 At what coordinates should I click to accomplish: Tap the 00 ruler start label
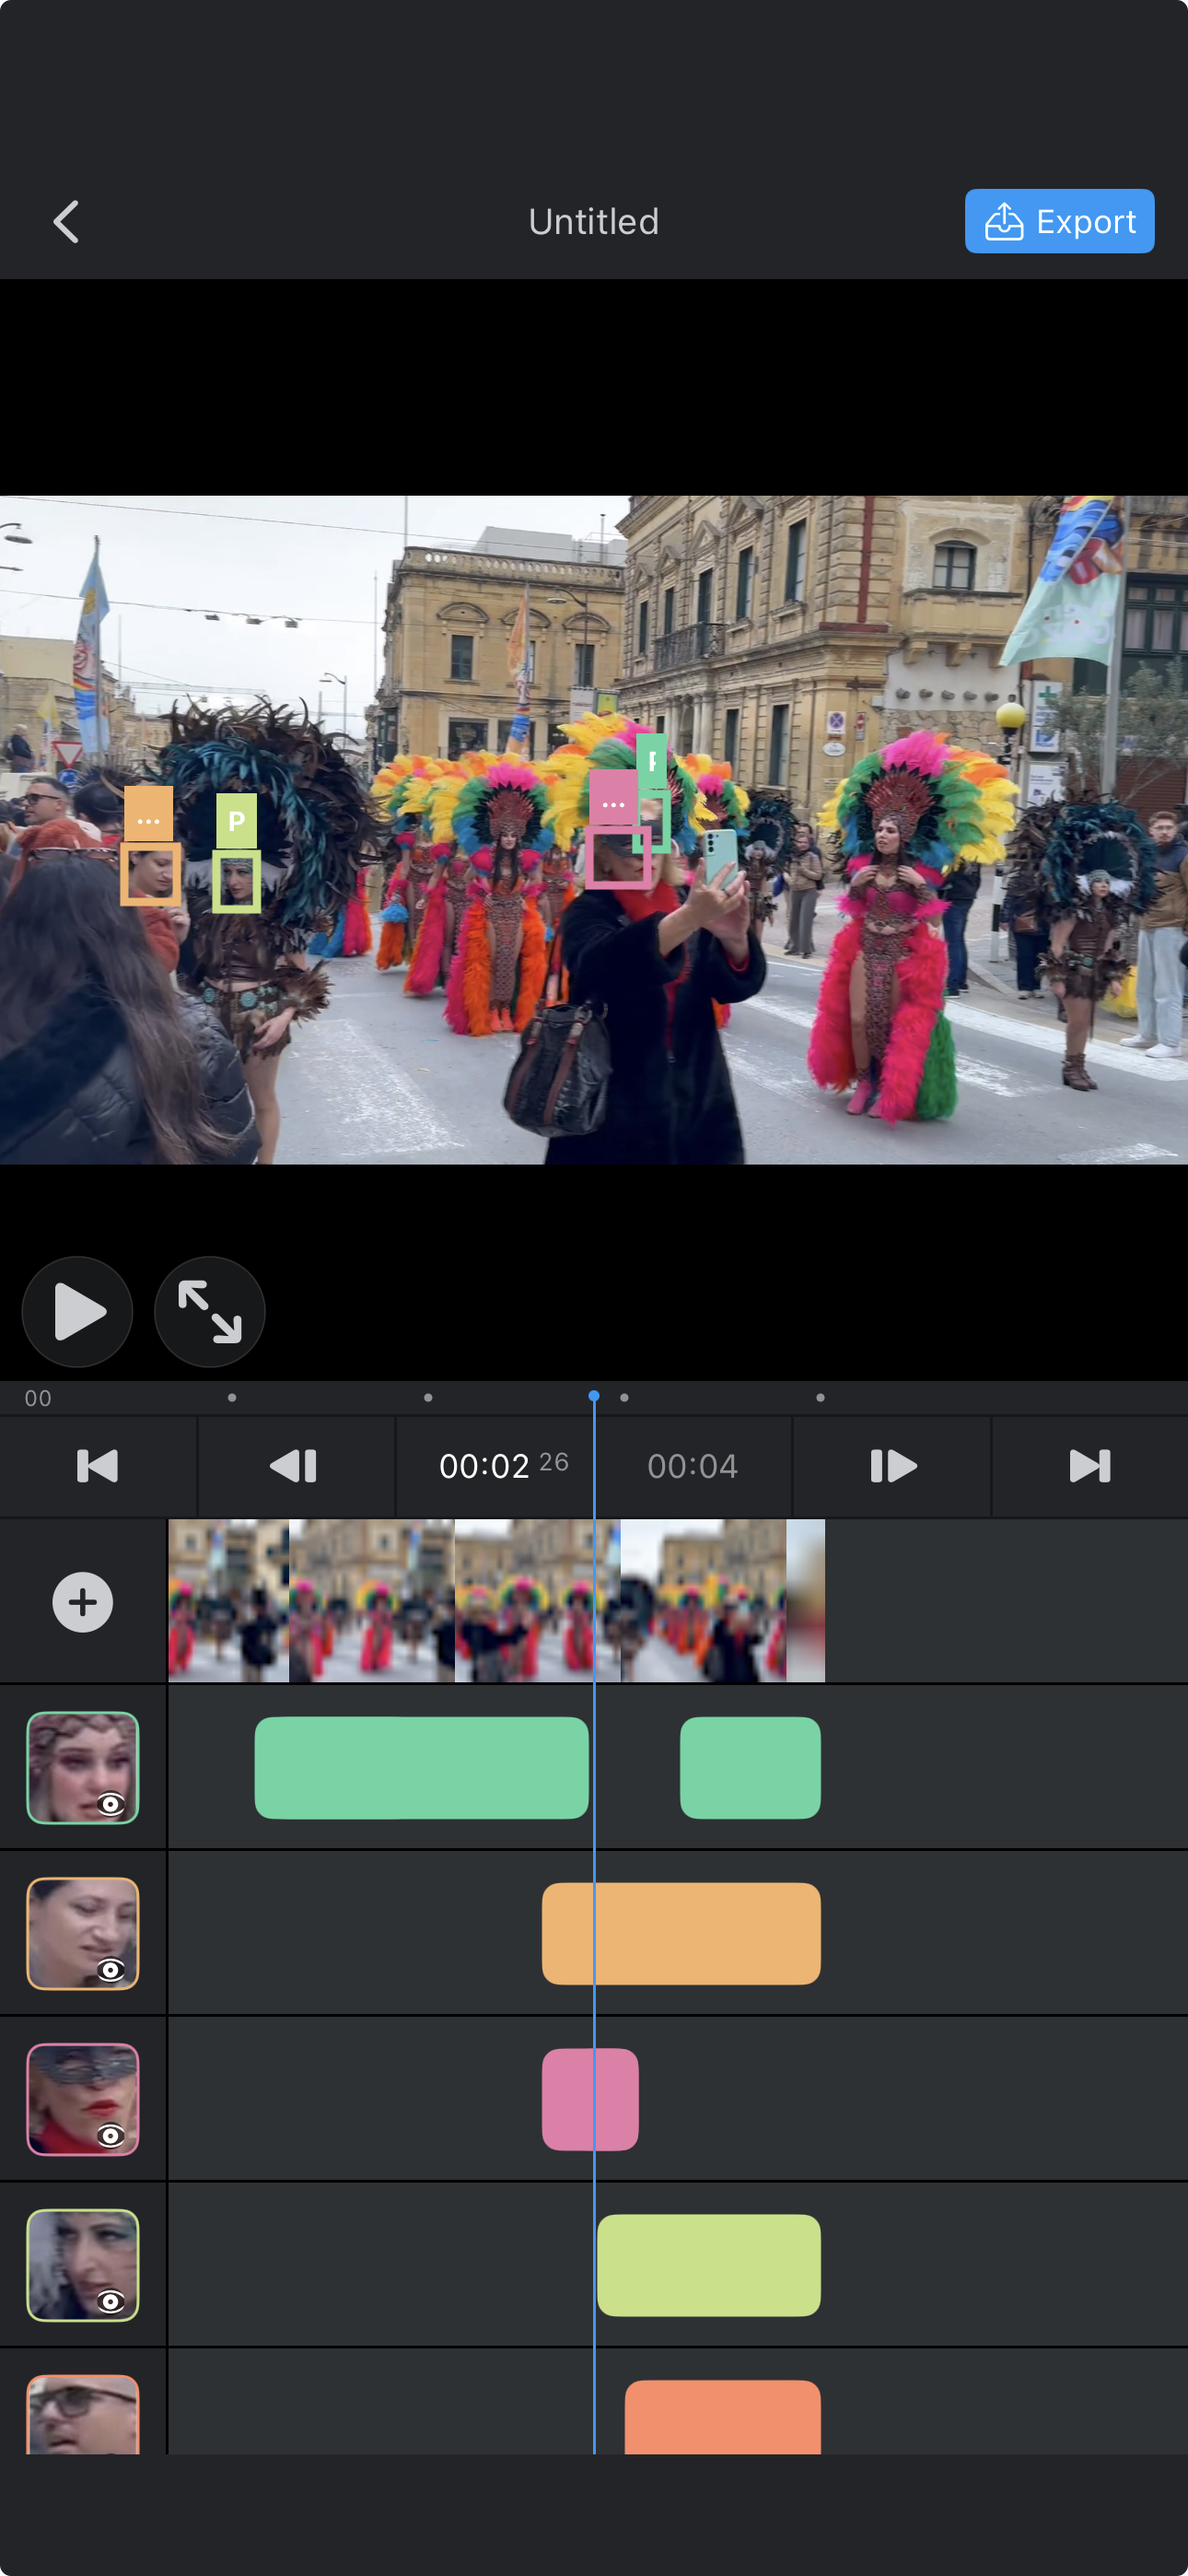tap(38, 1398)
